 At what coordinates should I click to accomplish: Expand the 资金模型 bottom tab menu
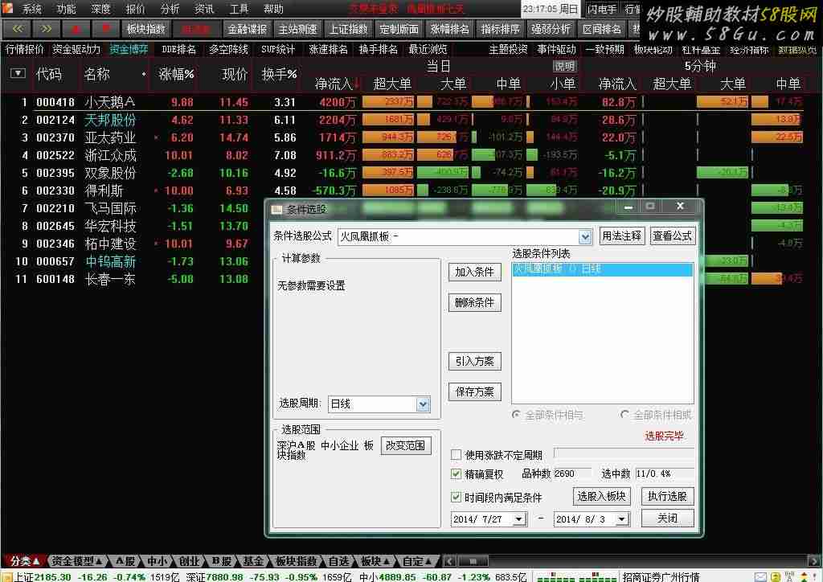click(x=77, y=561)
